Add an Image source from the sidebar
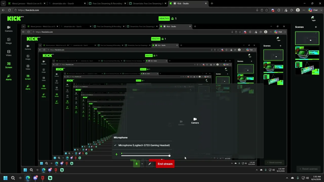 9,41
